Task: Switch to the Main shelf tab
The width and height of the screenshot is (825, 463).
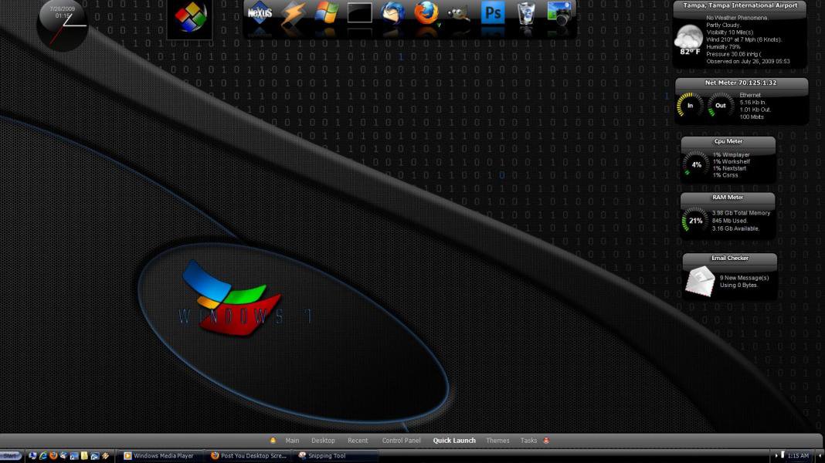Action: tap(292, 441)
